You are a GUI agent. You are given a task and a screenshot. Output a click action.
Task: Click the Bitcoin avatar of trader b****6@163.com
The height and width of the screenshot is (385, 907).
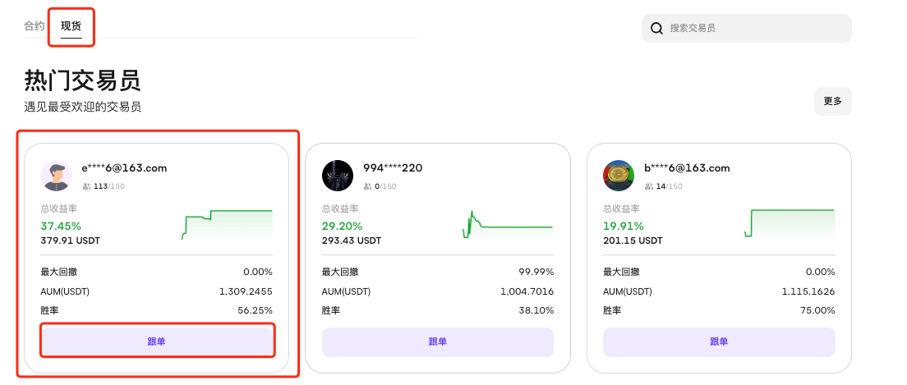(x=619, y=176)
